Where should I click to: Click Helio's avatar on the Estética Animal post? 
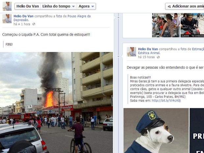131,52
